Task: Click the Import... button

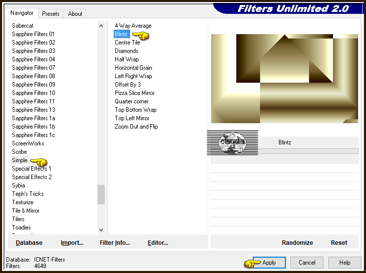Action: tap(72, 243)
